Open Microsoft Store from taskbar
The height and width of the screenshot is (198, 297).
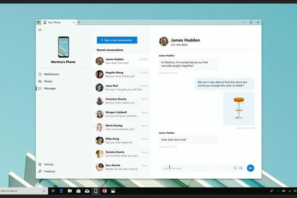[78, 191]
